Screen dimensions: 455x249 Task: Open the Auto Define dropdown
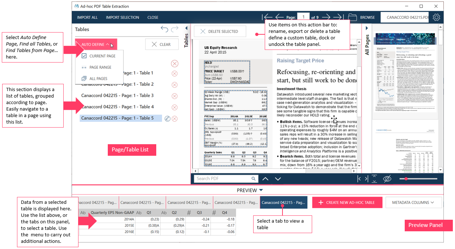click(x=96, y=44)
